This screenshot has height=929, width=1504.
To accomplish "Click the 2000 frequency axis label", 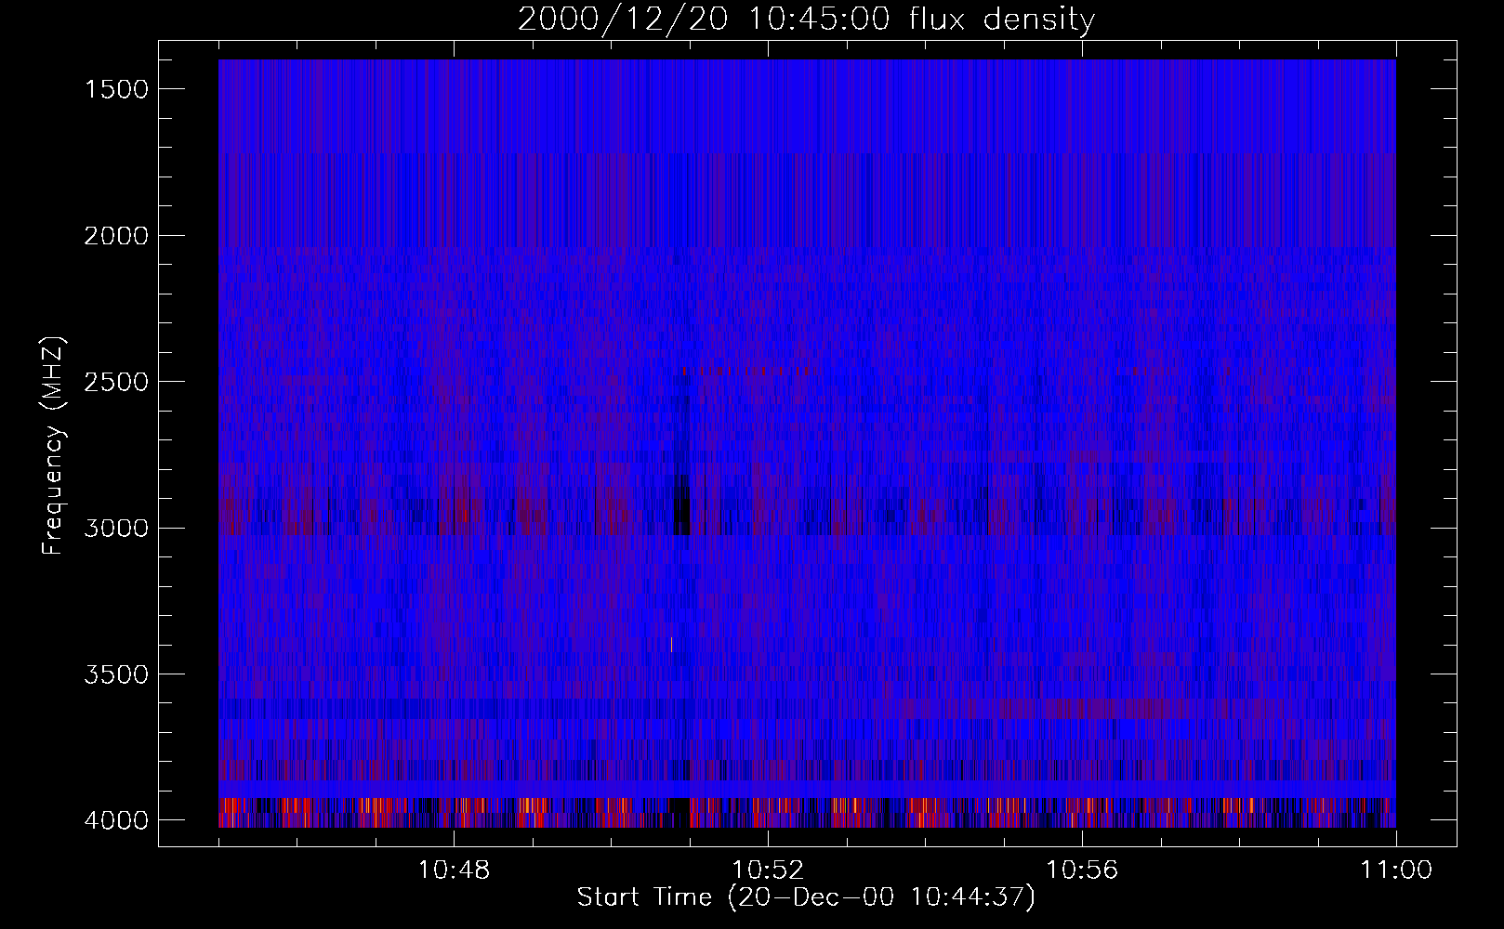I will point(116,236).
